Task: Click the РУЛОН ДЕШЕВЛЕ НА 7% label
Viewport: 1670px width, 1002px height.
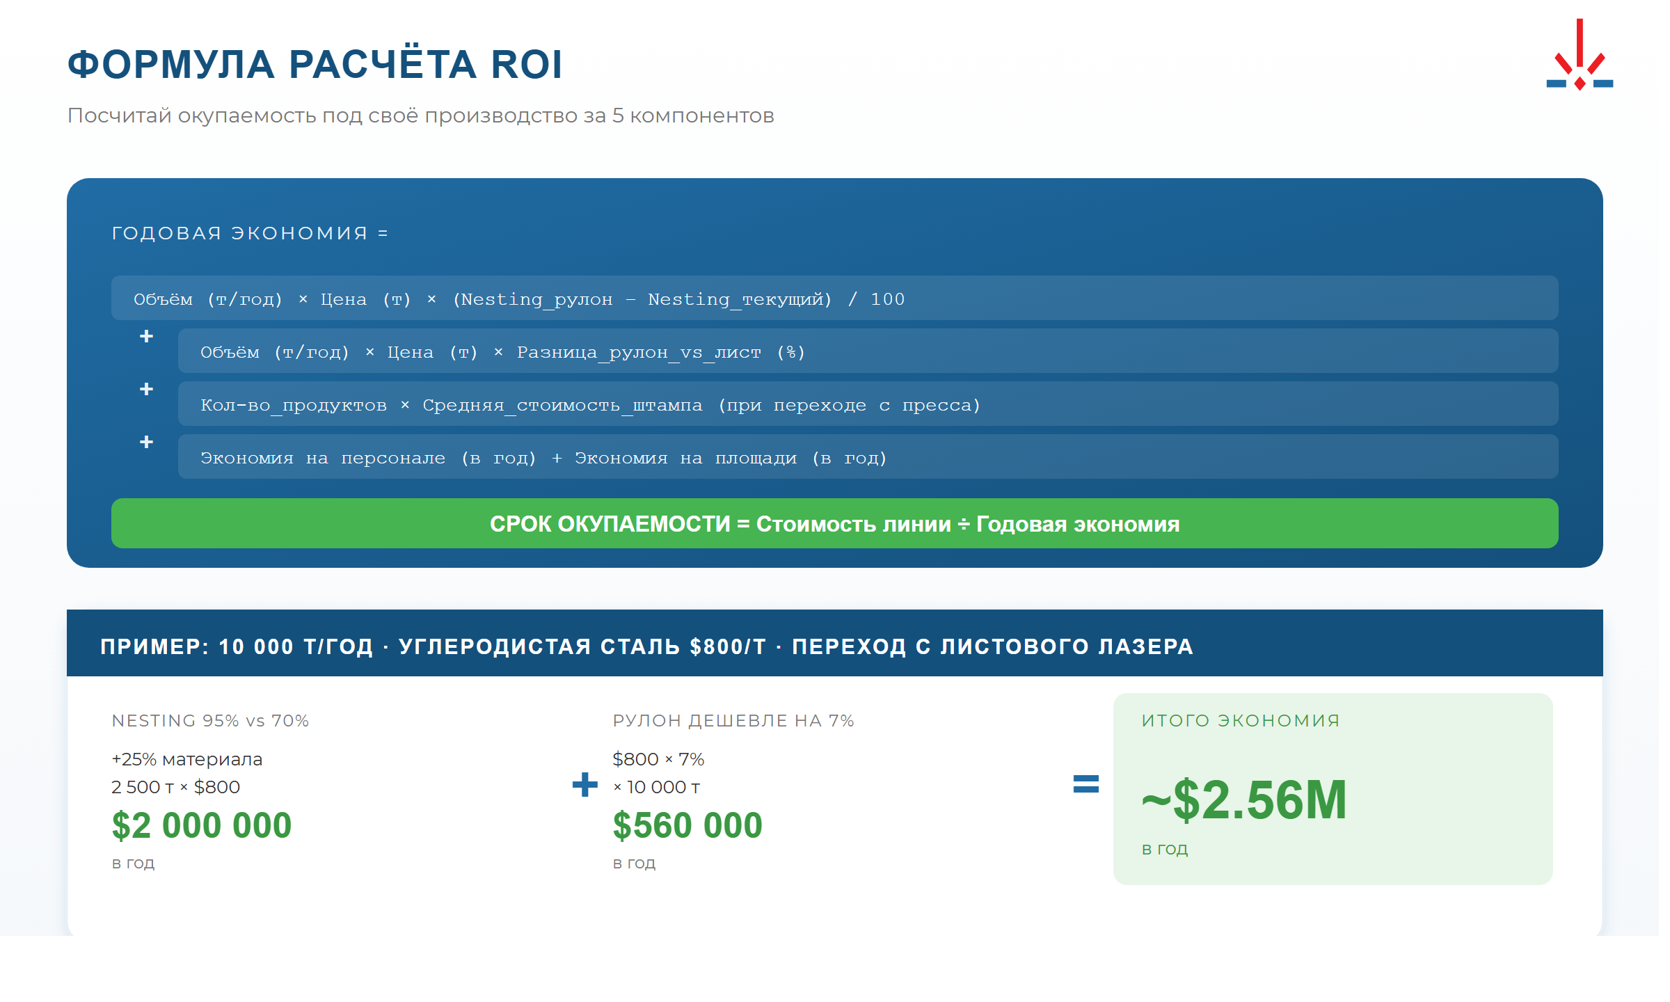Action: click(x=733, y=720)
